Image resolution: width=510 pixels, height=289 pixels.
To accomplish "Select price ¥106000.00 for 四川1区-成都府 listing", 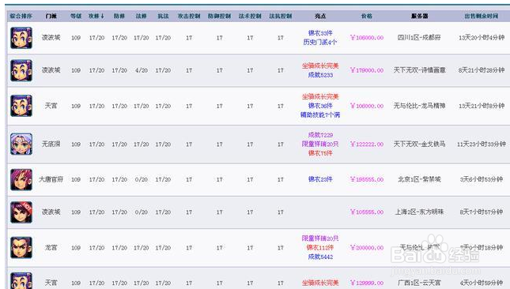I will 367,38.
